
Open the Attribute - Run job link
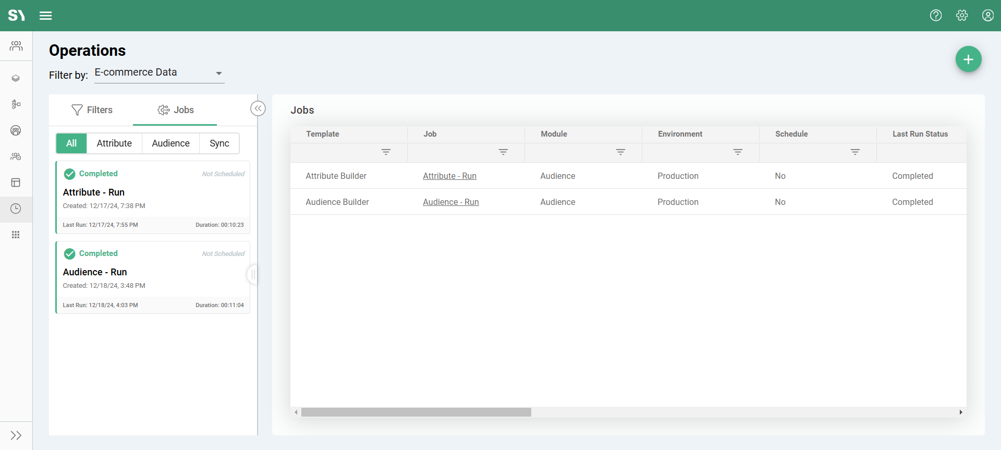[449, 176]
